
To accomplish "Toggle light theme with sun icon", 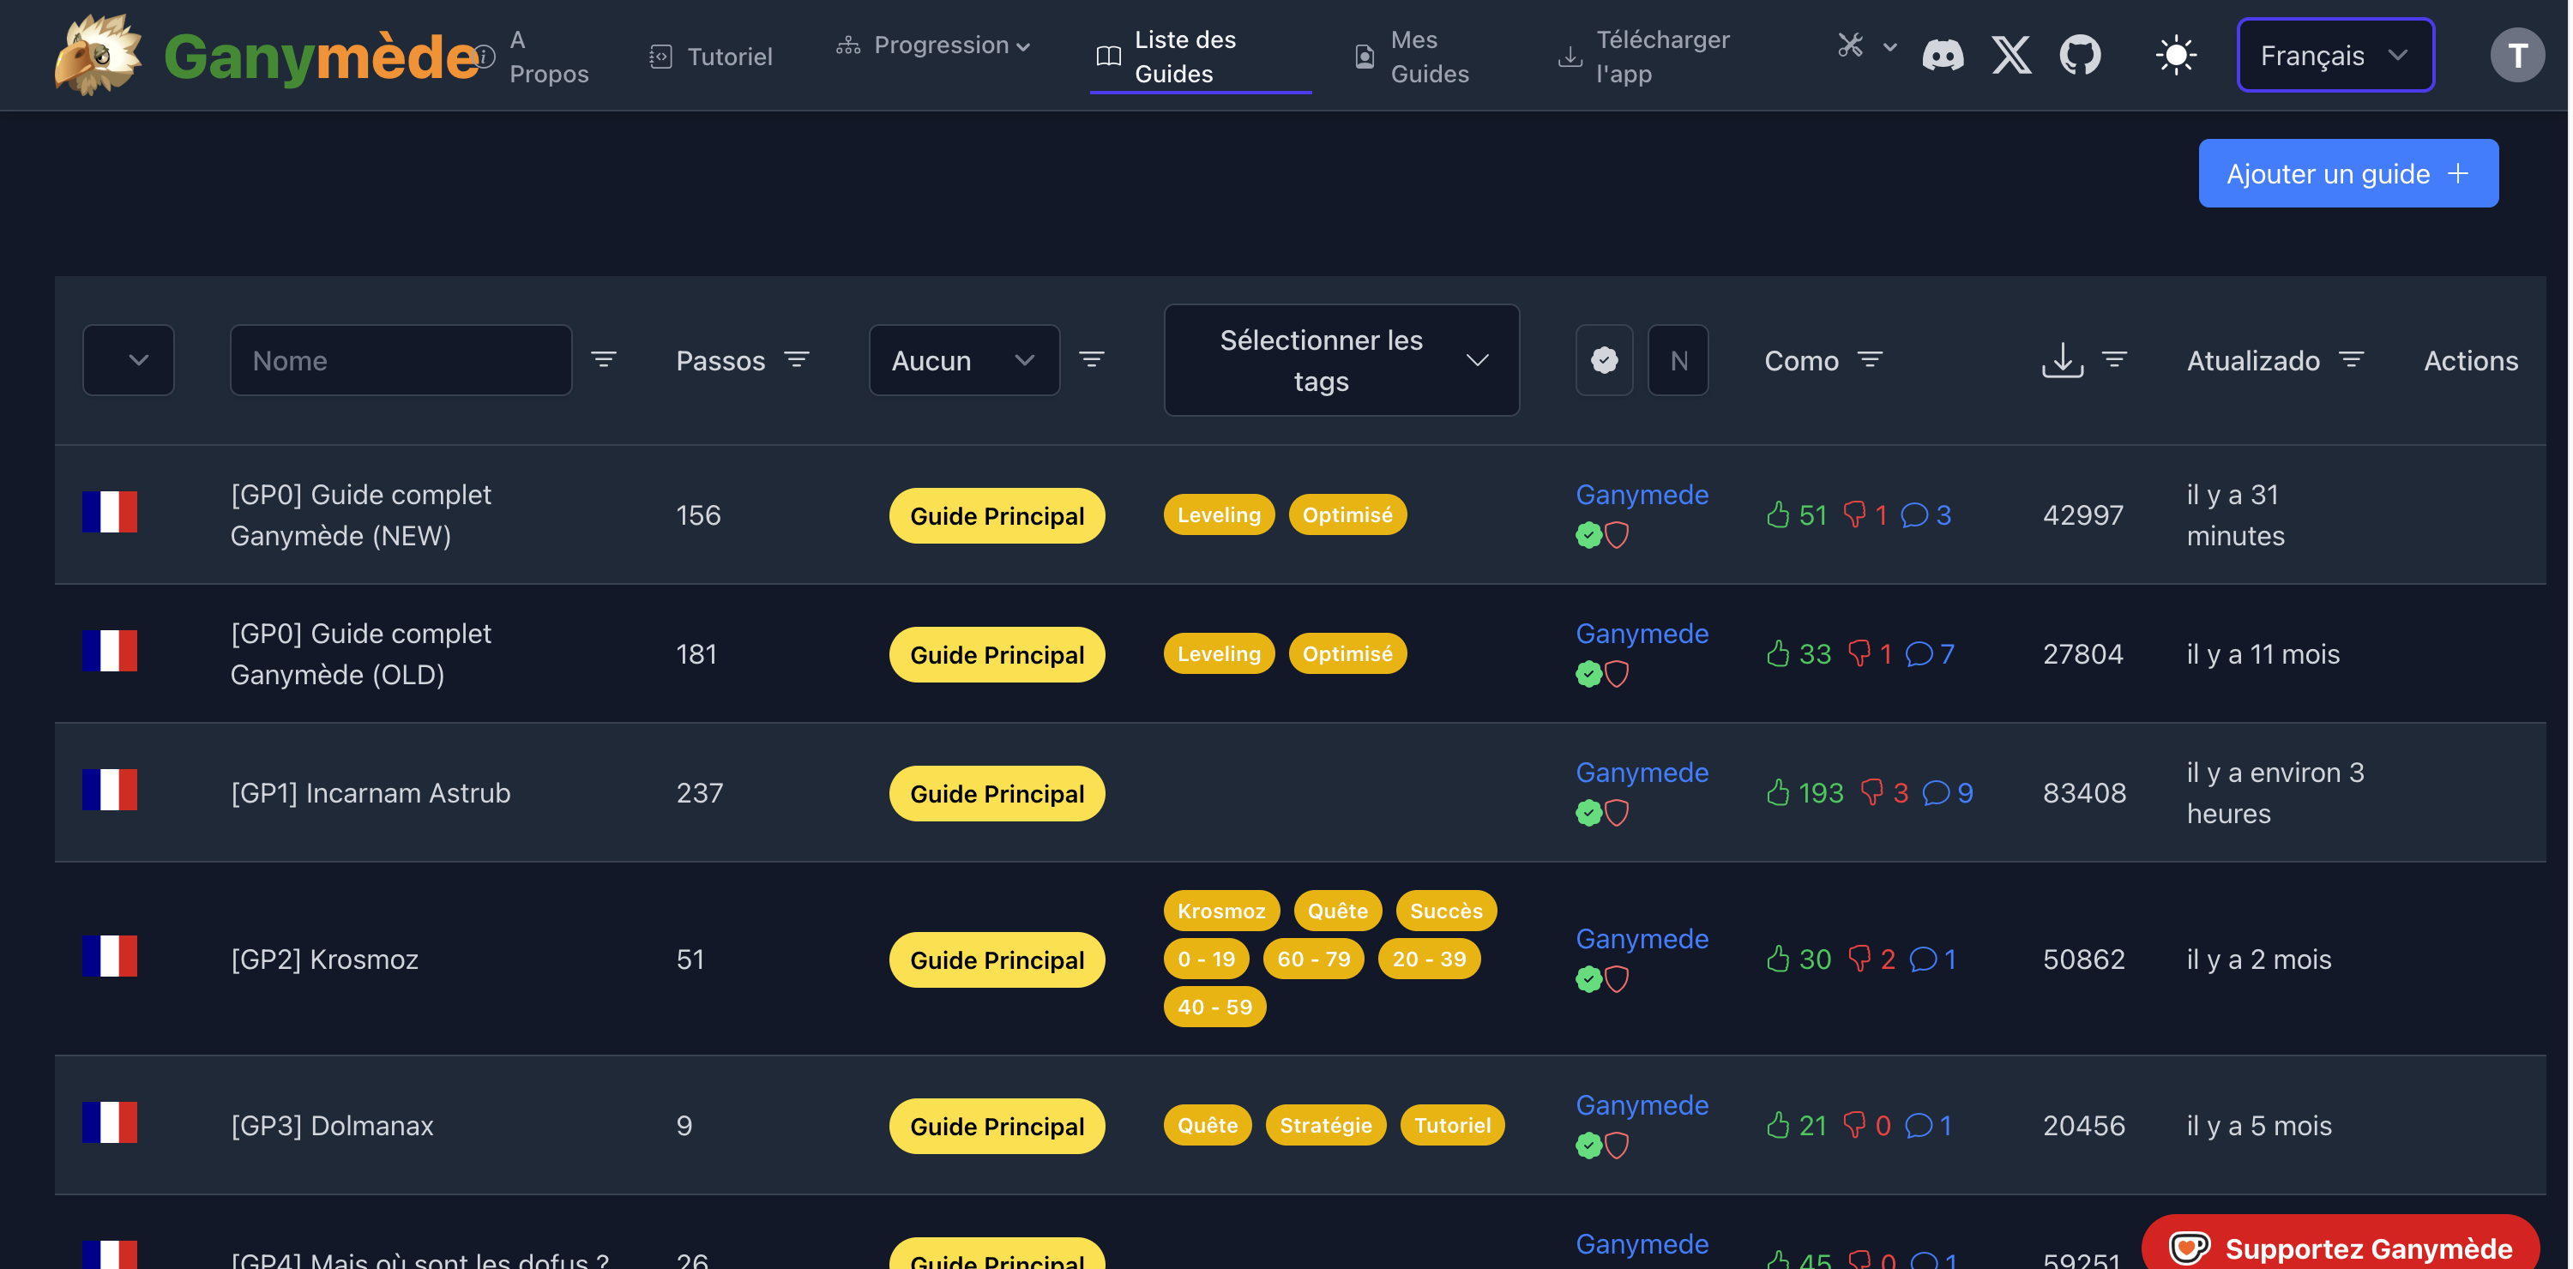I will [x=2175, y=55].
